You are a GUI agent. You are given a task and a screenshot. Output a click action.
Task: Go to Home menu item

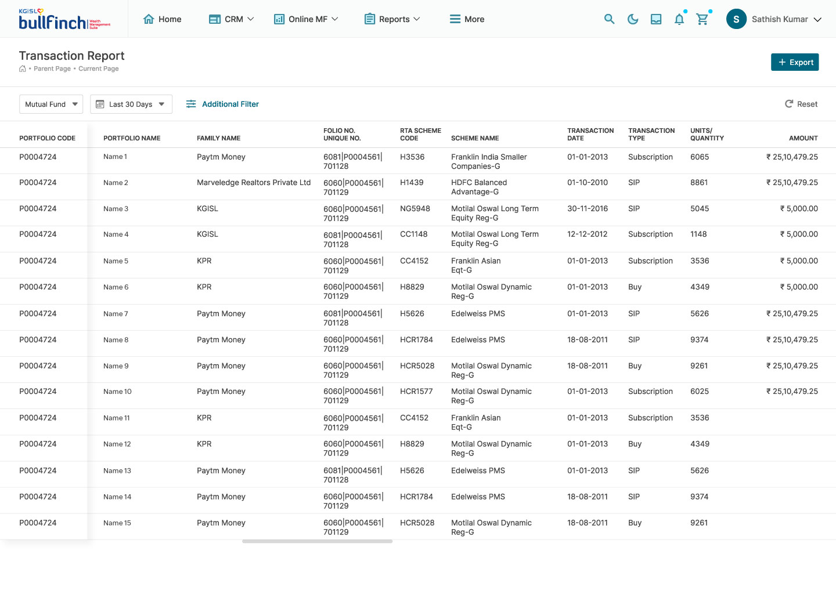click(x=162, y=19)
